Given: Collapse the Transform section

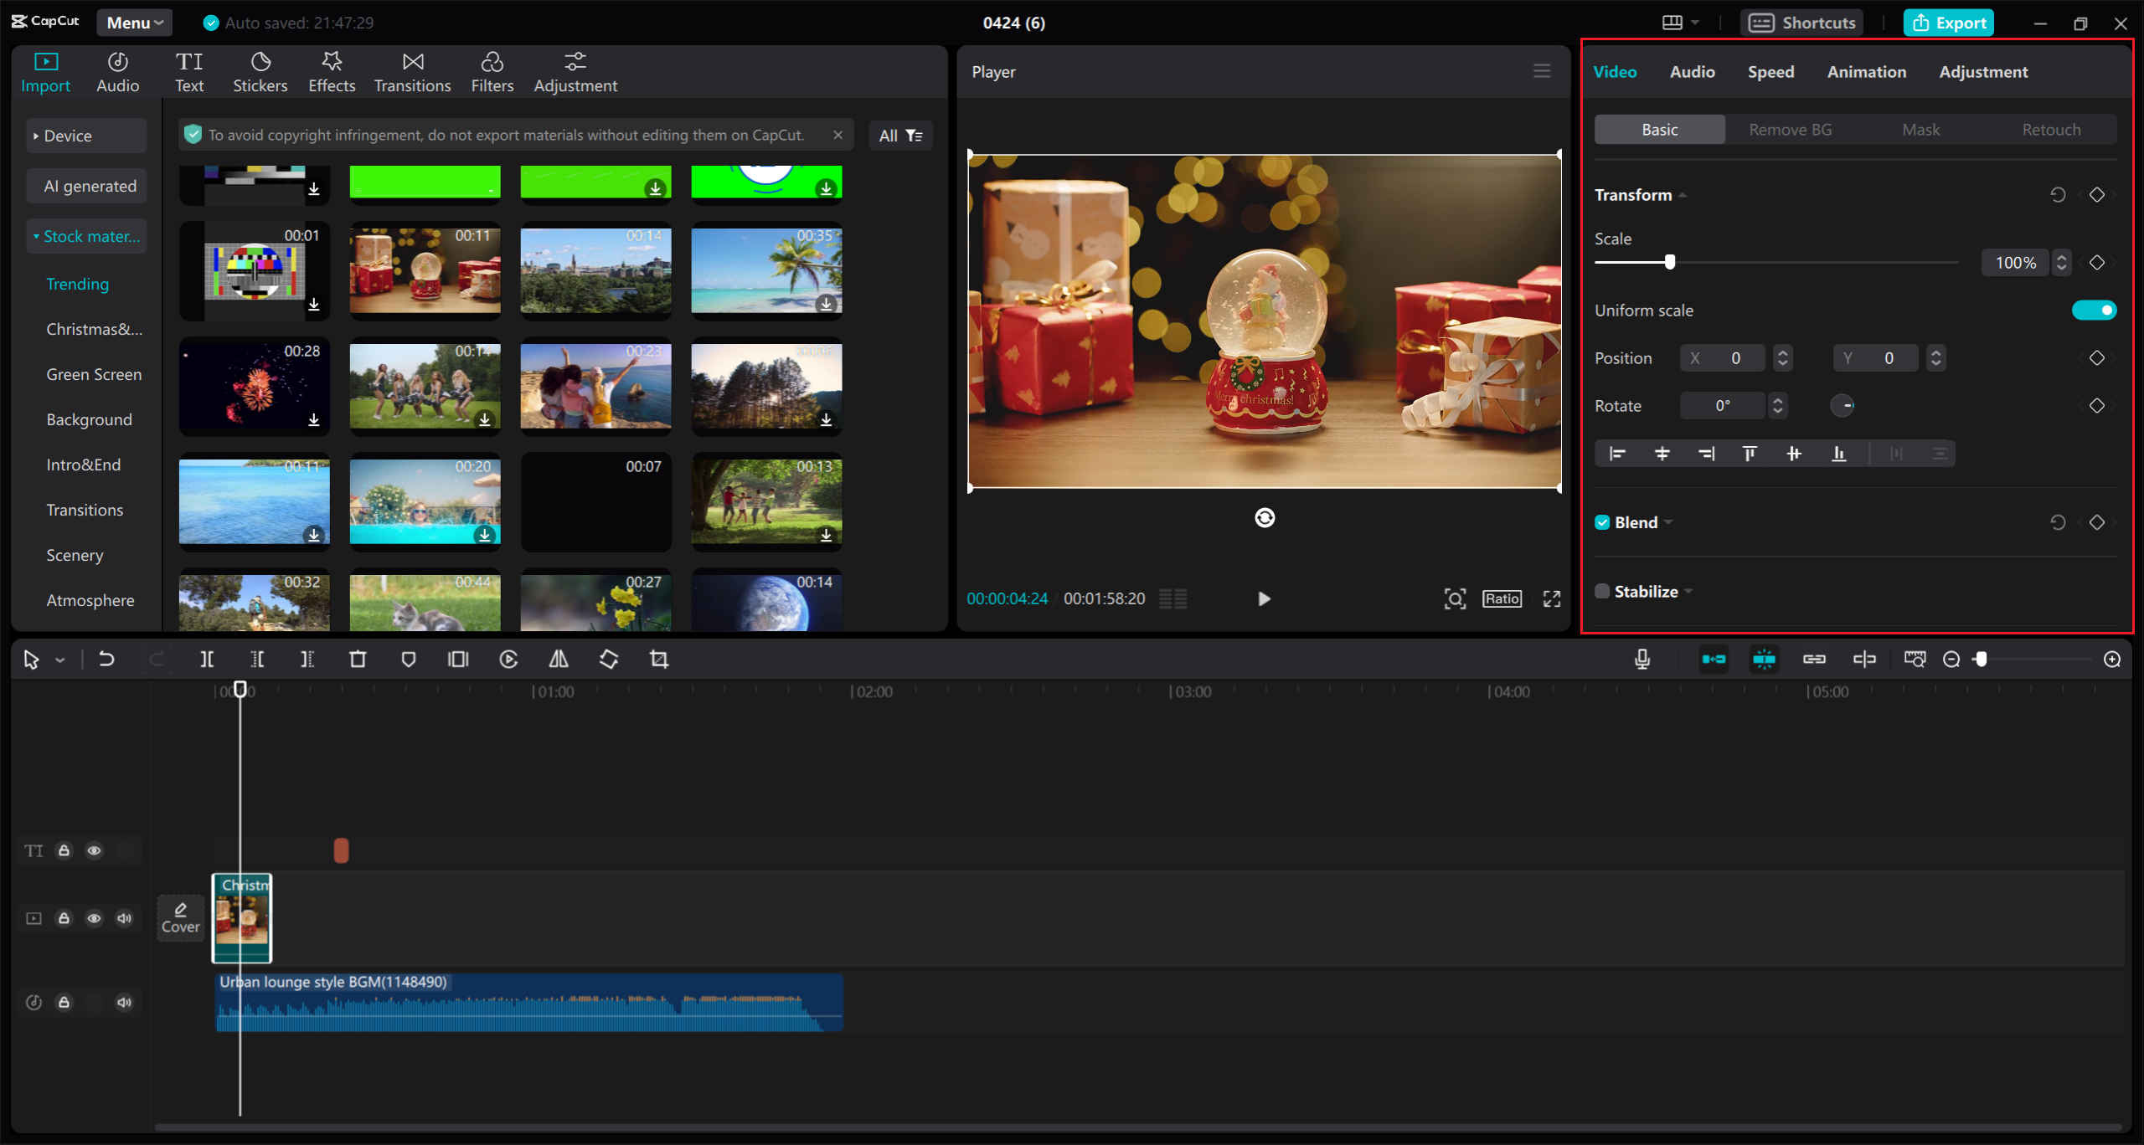Looking at the screenshot, I should click(x=1683, y=195).
